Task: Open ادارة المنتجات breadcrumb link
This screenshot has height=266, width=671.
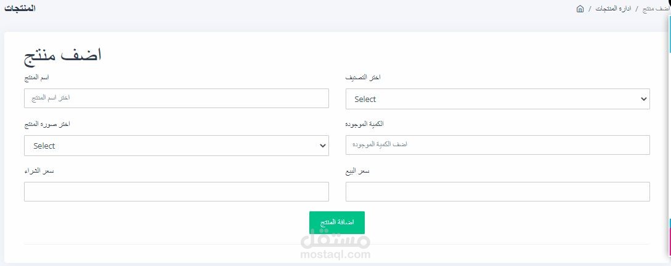Action: [613, 9]
